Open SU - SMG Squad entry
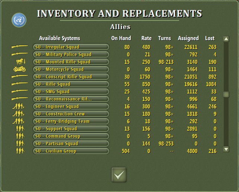The height and width of the screenshot is (192, 239). [x=71, y=92]
